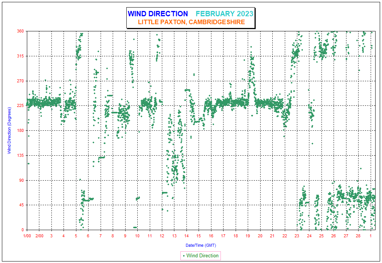Click the x-axis label for day 7
Viewport: 382px width, 263px height.
click(100, 236)
